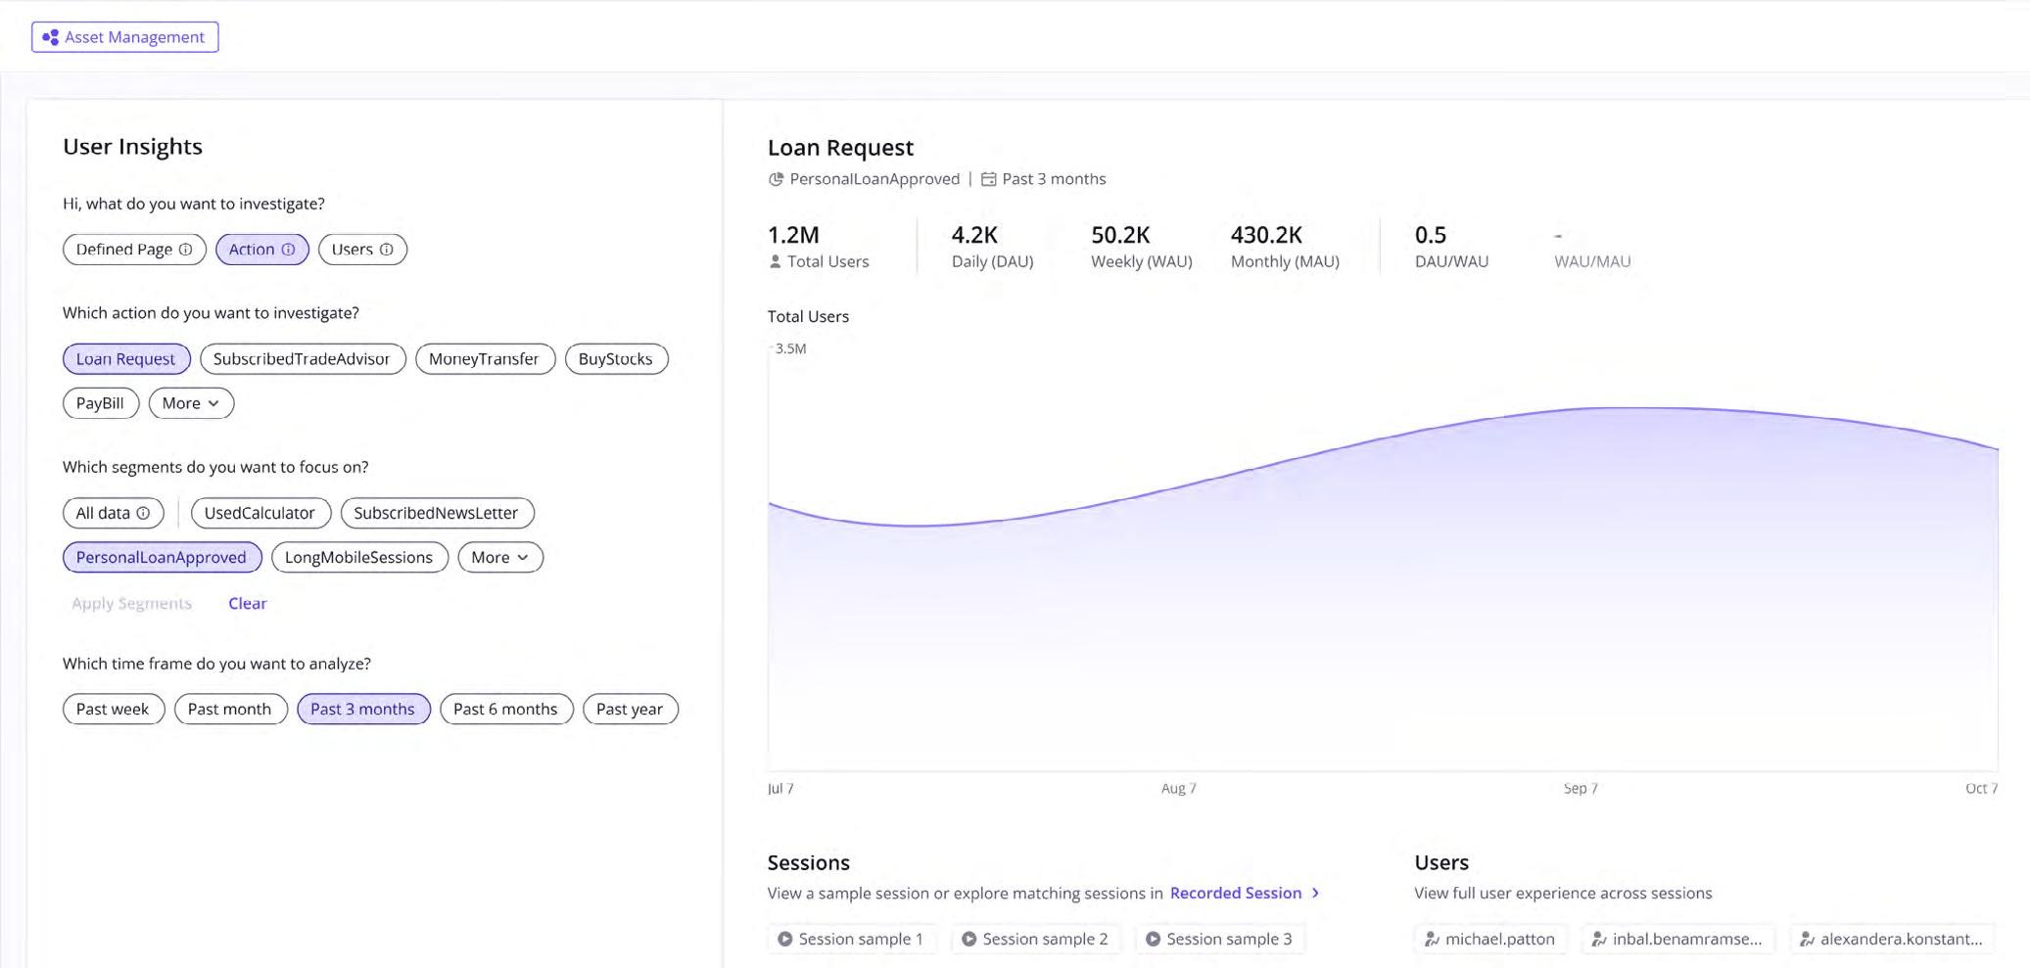
Task: Expand the Recorded Session chevron
Action: pyautogui.click(x=1315, y=893)
